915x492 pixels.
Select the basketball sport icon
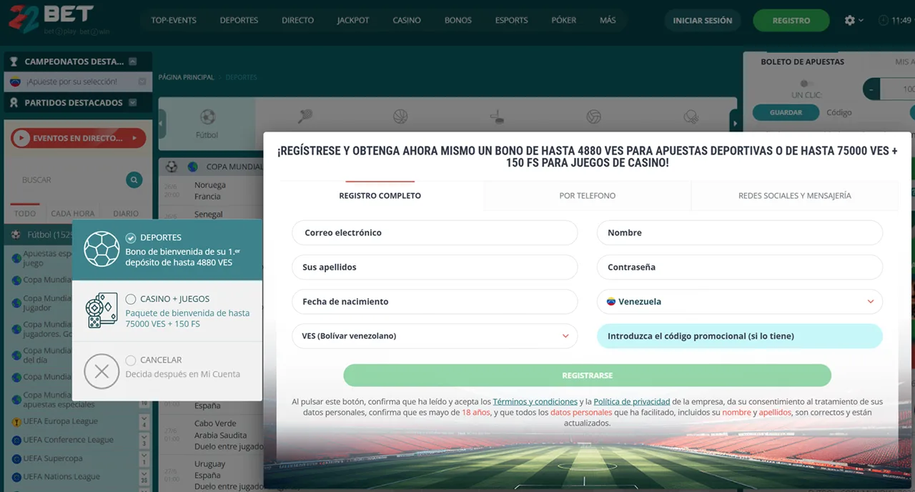tap(400, 117)
